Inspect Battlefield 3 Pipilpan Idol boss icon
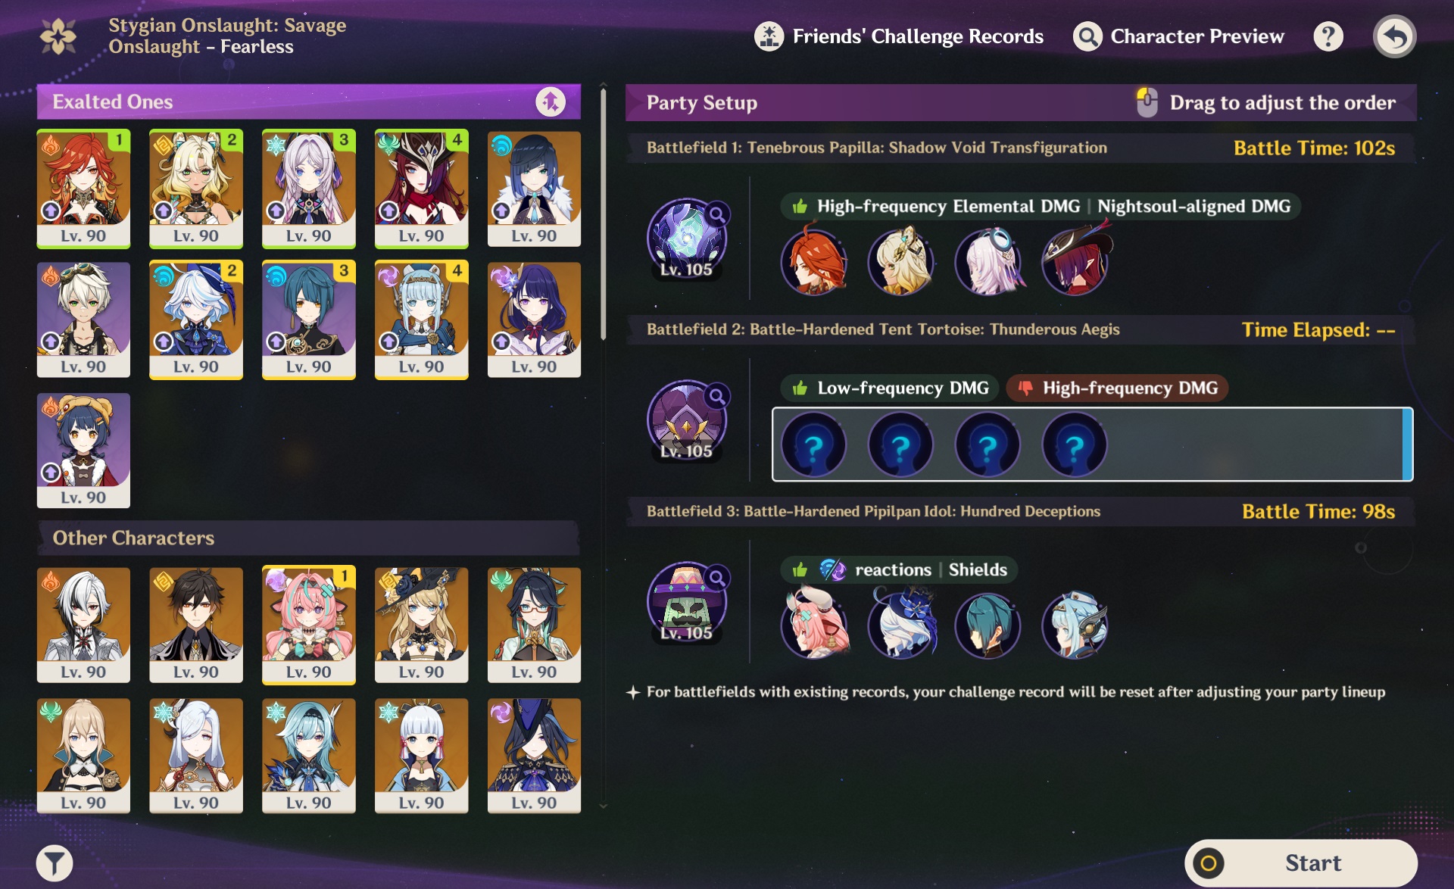The image size is (1454, 889). point(686,602)
